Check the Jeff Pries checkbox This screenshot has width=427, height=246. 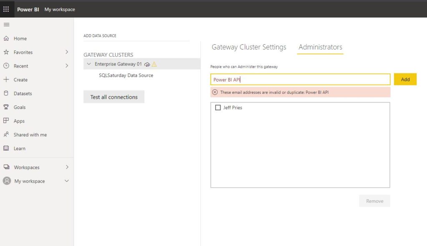(218, 108)
